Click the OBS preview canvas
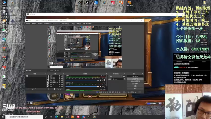The width and height of the screenshot is (211, 119). click(85, 47)
